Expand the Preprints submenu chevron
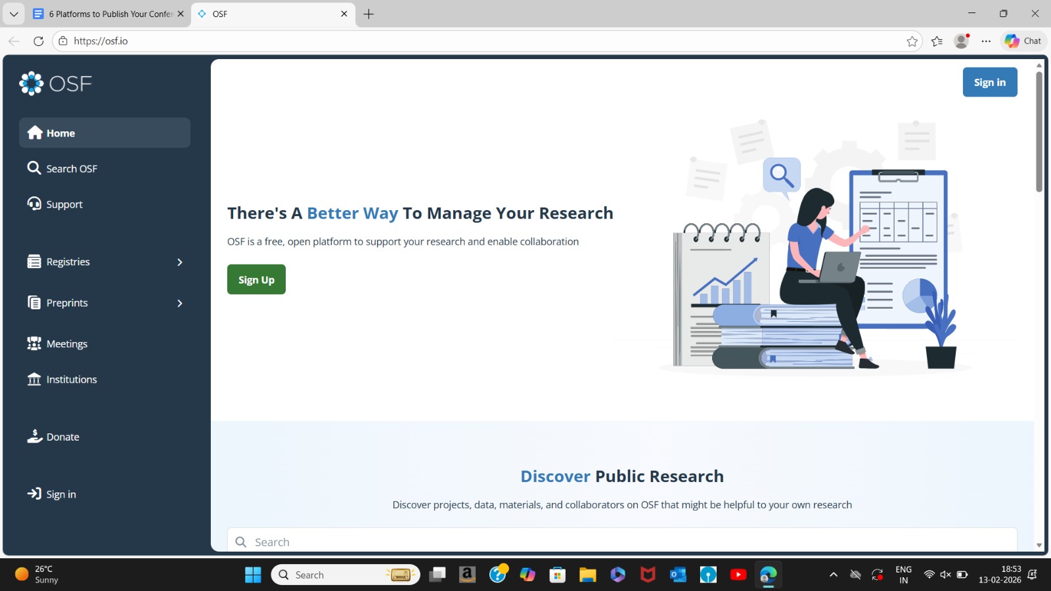The width and height of the screenshot is (1051, 591). [x=179, y=303]
